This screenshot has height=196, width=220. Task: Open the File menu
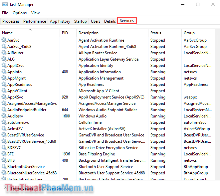5,13
